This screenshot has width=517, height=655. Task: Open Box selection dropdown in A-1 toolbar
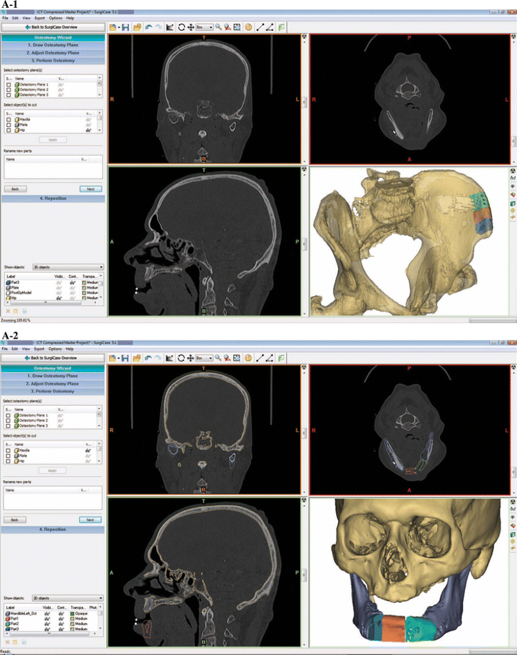[x=205, y=28]
